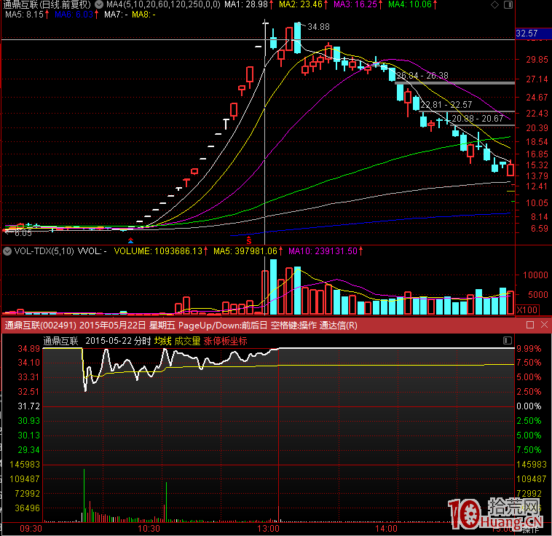Click the X100 volume scale label
The width and height of the screenshot is (552, 536).
pos(527,310)
